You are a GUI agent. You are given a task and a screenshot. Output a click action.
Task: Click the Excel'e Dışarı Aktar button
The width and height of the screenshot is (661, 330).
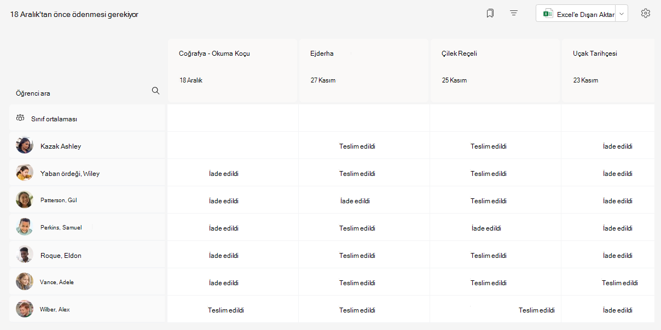click(576, 14)
